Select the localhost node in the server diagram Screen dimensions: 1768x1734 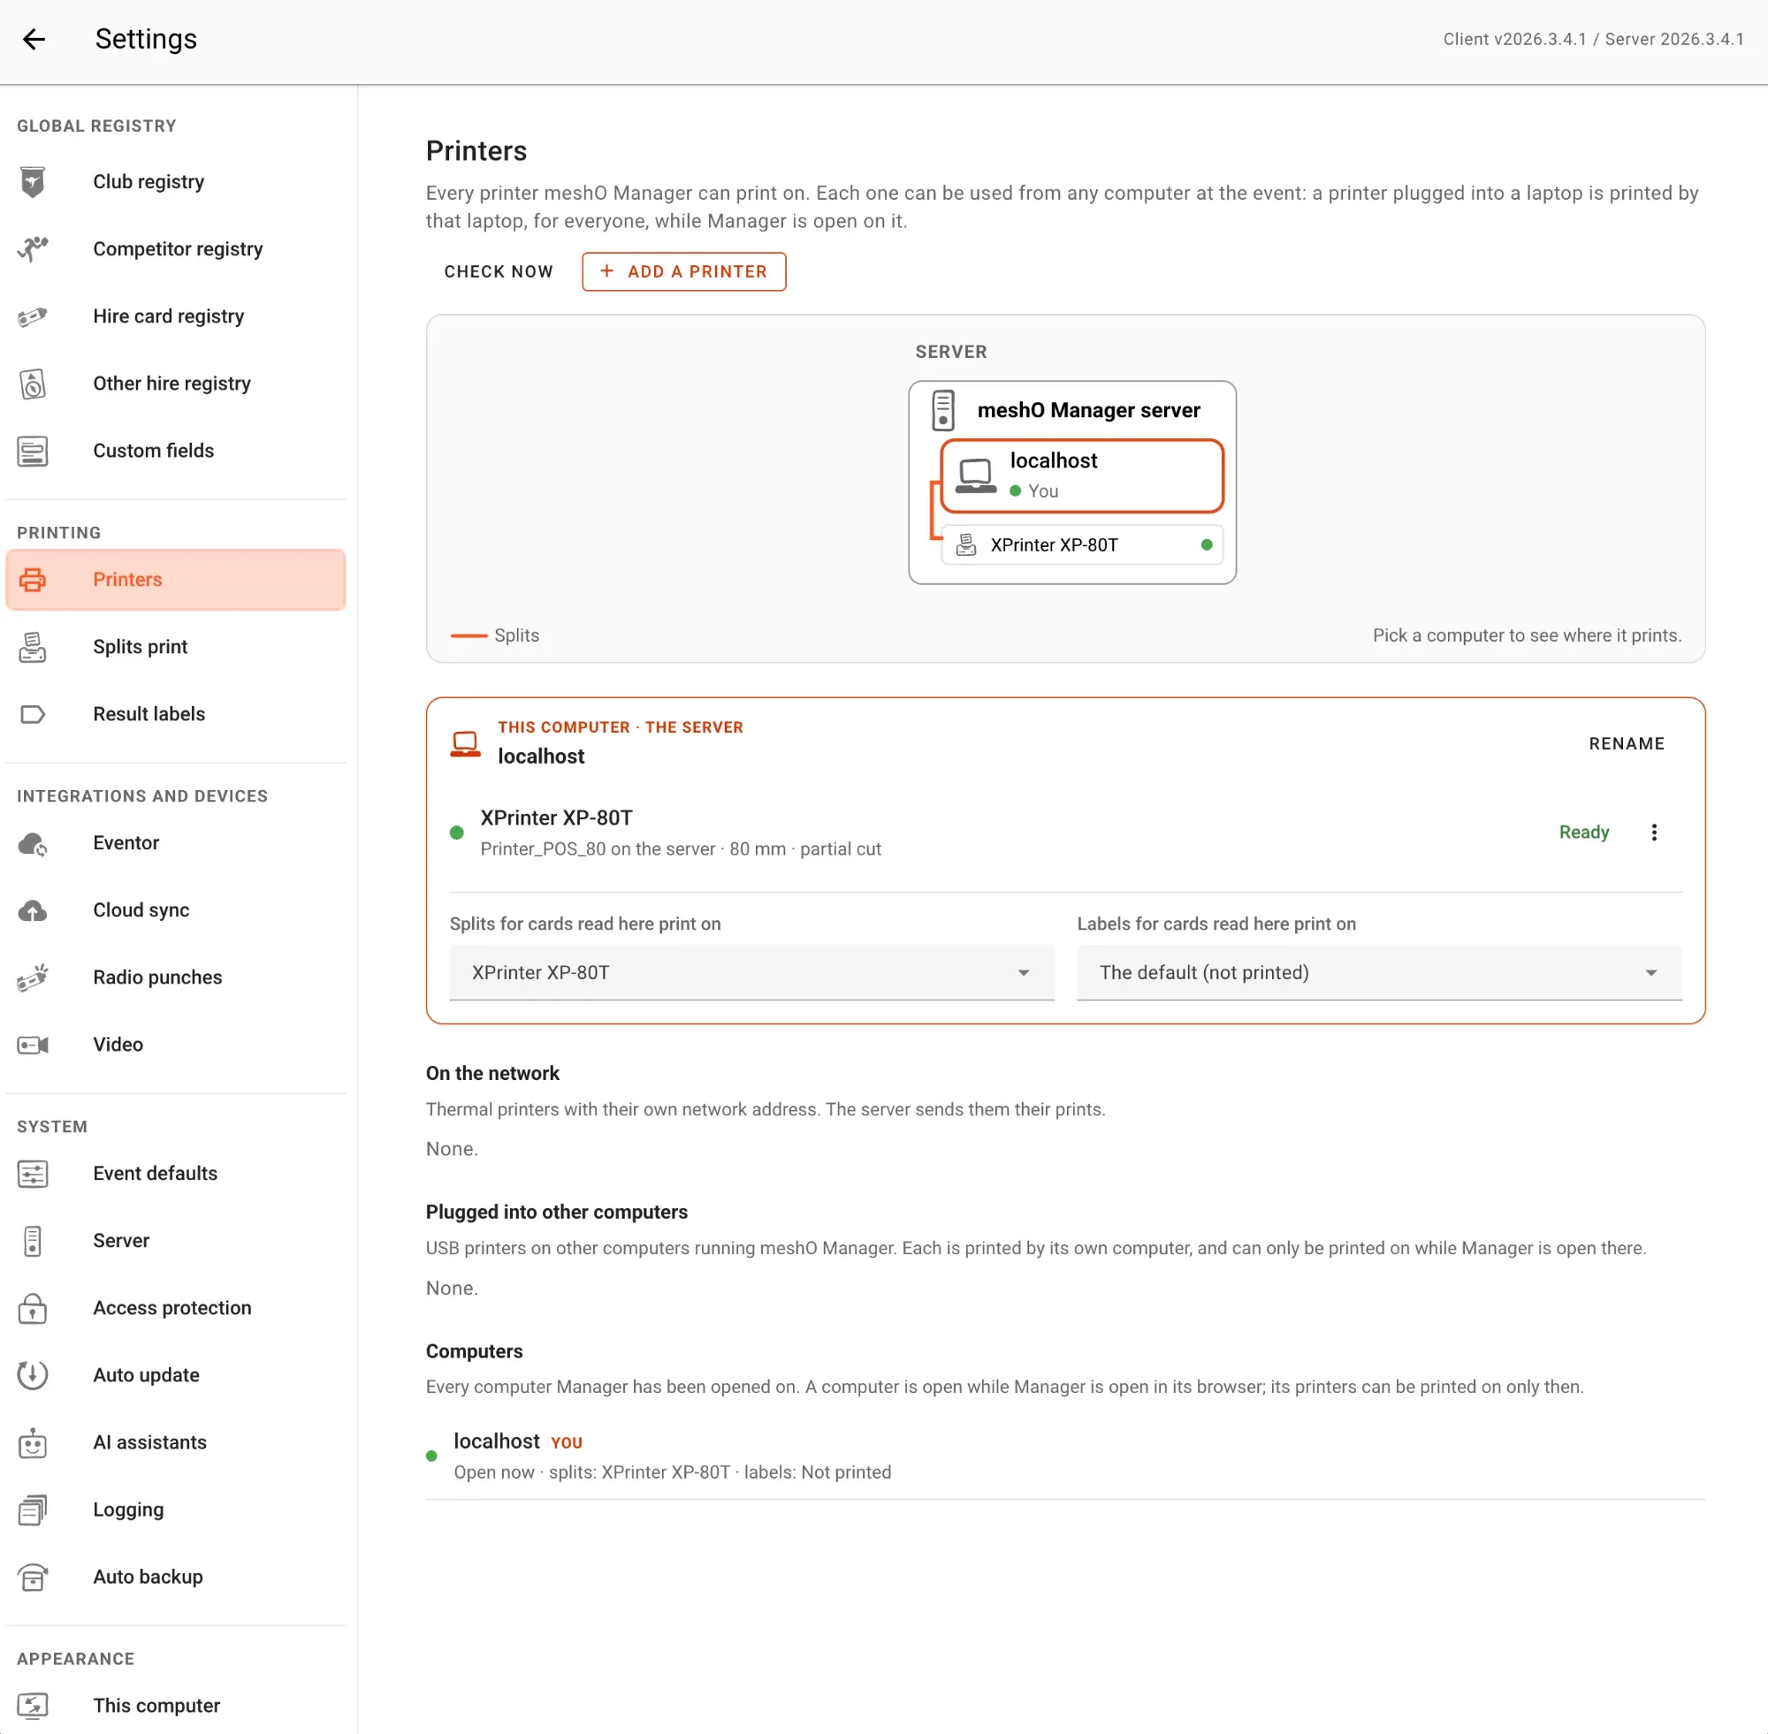coord(1082,475)
